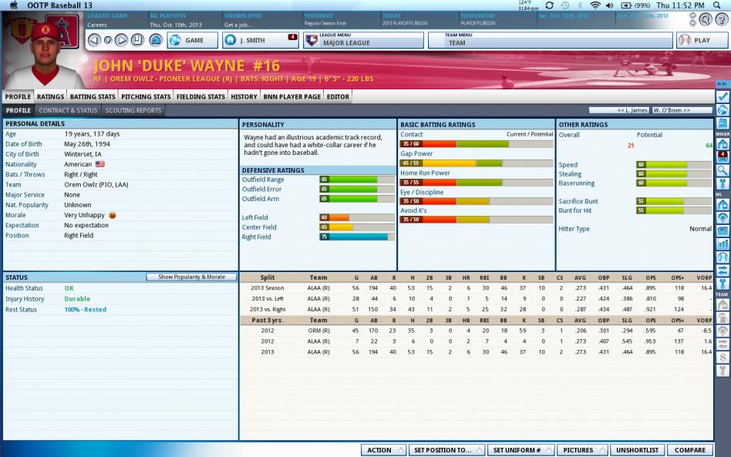Click the ML standings table icon
This screenshot has width=731, height=457.
(723, 231)
